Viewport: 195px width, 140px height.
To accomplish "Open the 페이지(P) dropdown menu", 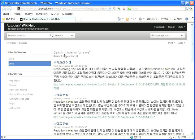I will click(x=153, y=19).
